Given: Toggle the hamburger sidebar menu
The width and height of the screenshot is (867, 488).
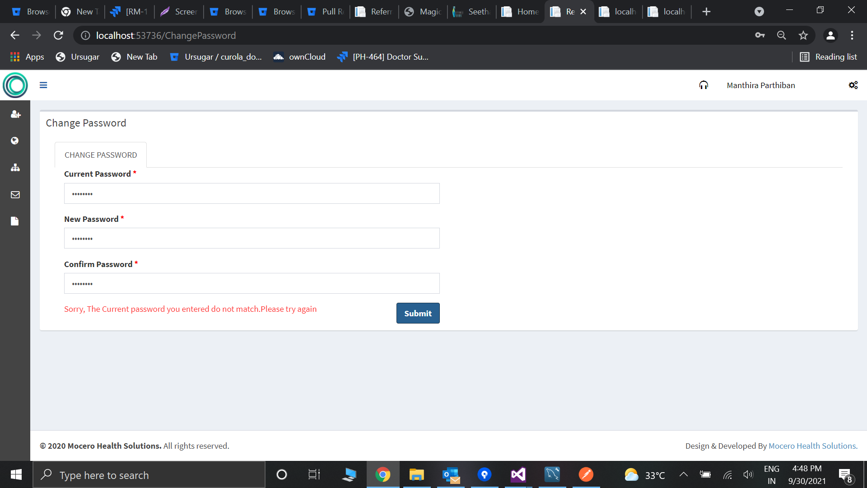Looking at the screenshot, I should (x=43, y=85).
